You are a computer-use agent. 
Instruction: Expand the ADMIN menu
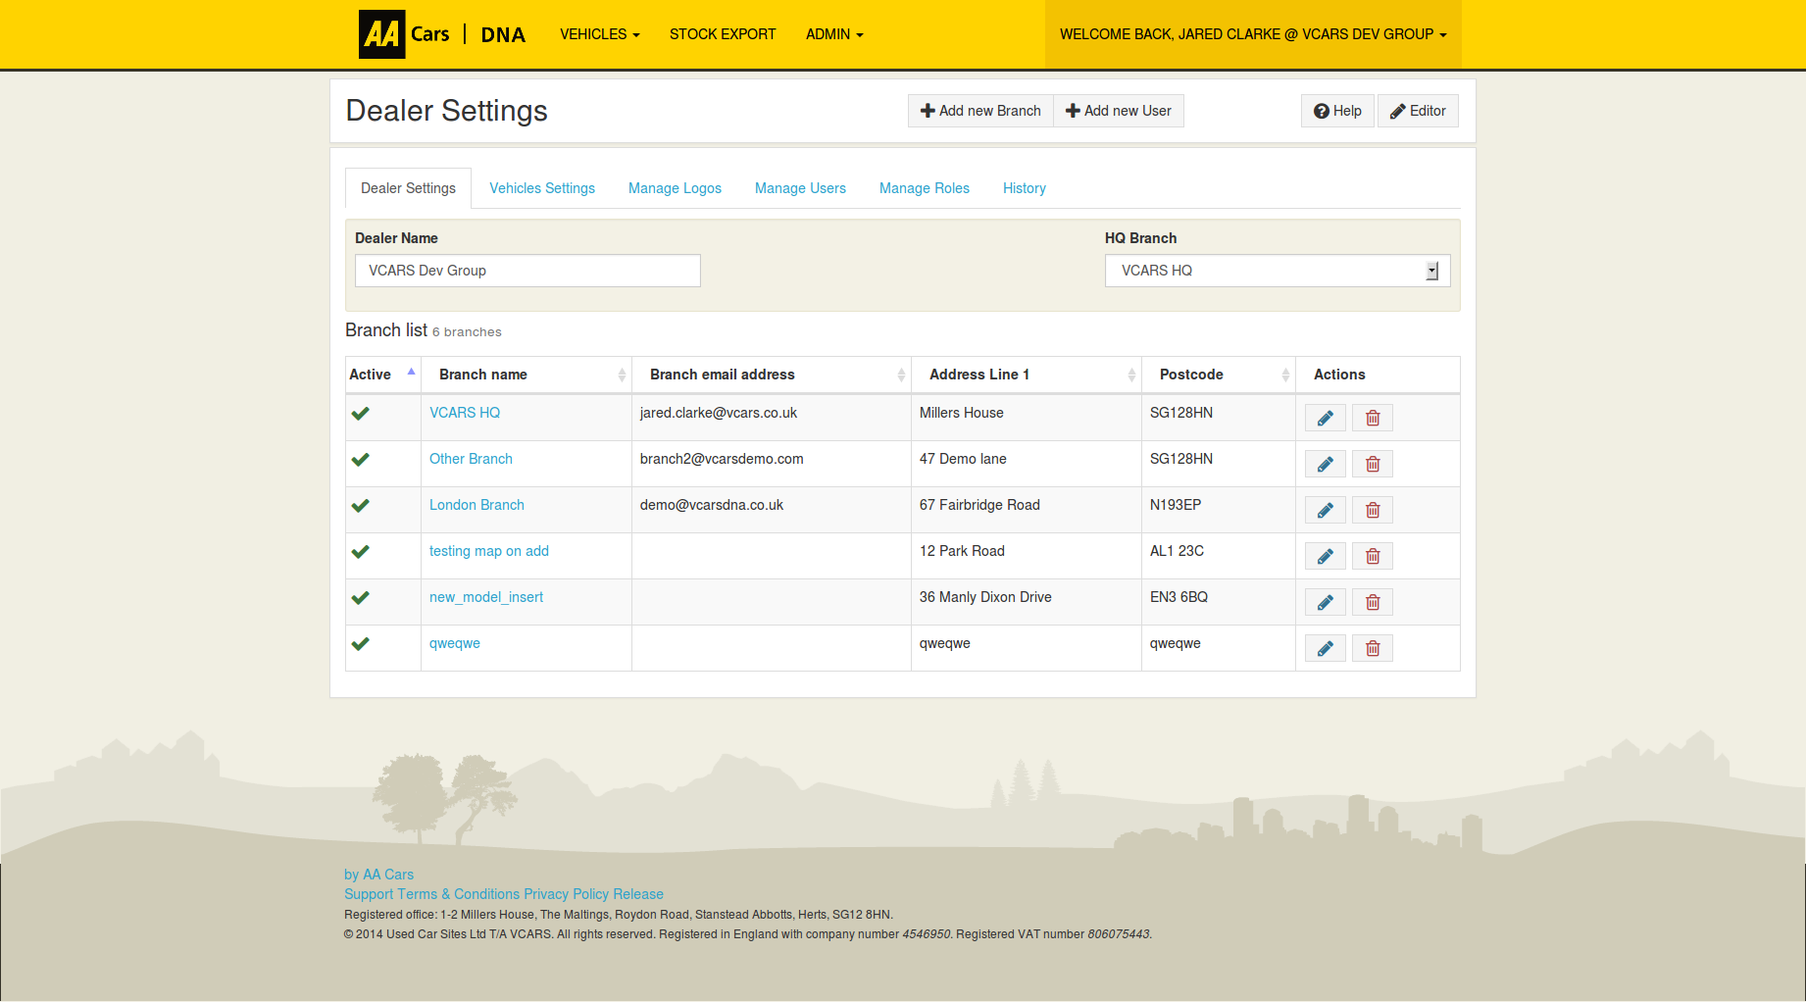[x=832, y=33]
